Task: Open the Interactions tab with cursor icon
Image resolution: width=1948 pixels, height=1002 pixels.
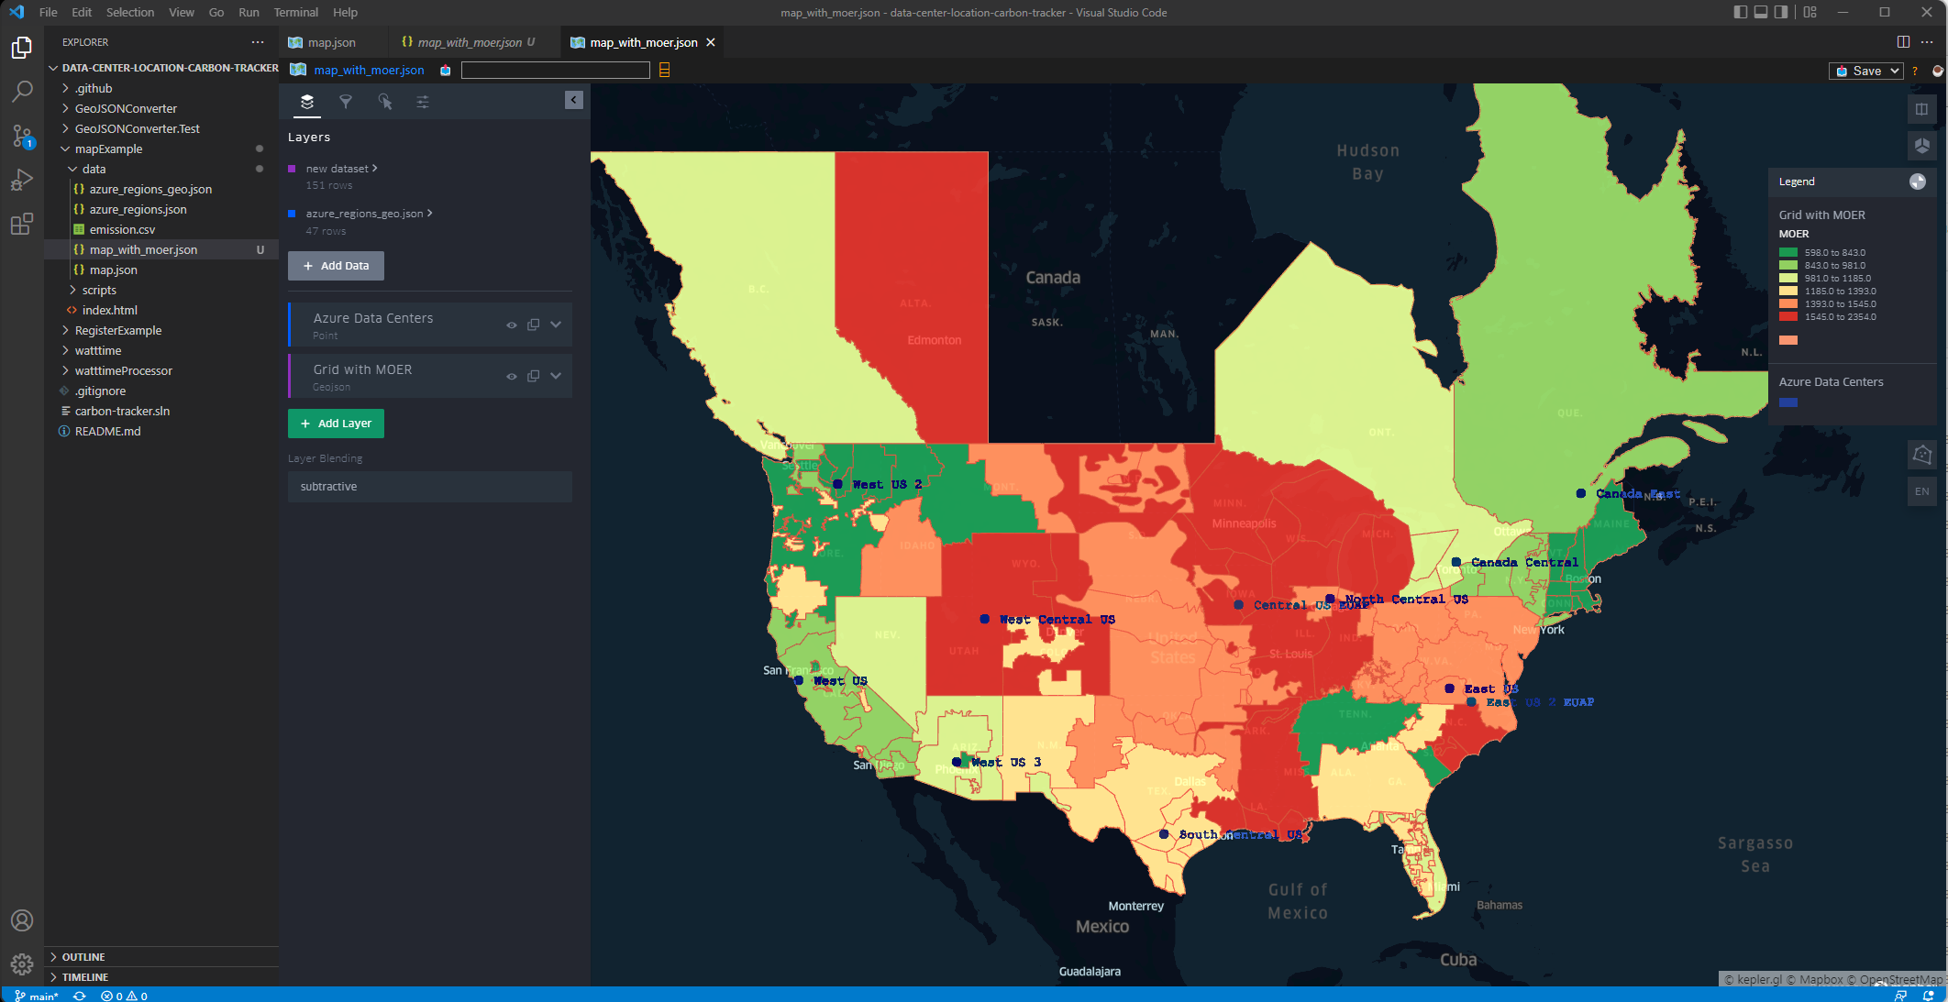Action: pos(384,102)
